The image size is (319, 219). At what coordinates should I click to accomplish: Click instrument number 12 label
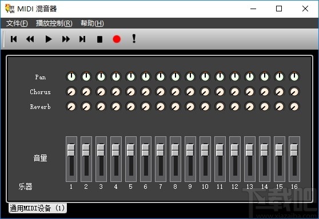(235, 186)
